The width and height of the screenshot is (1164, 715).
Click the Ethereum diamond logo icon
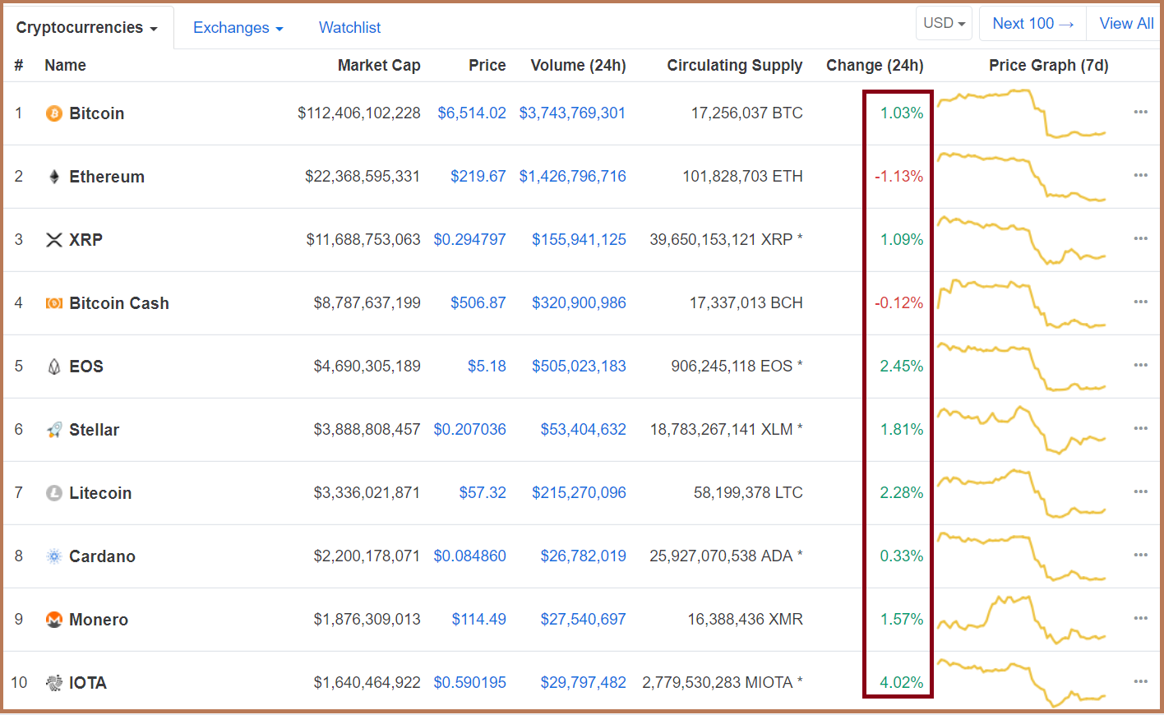(54, 177)
